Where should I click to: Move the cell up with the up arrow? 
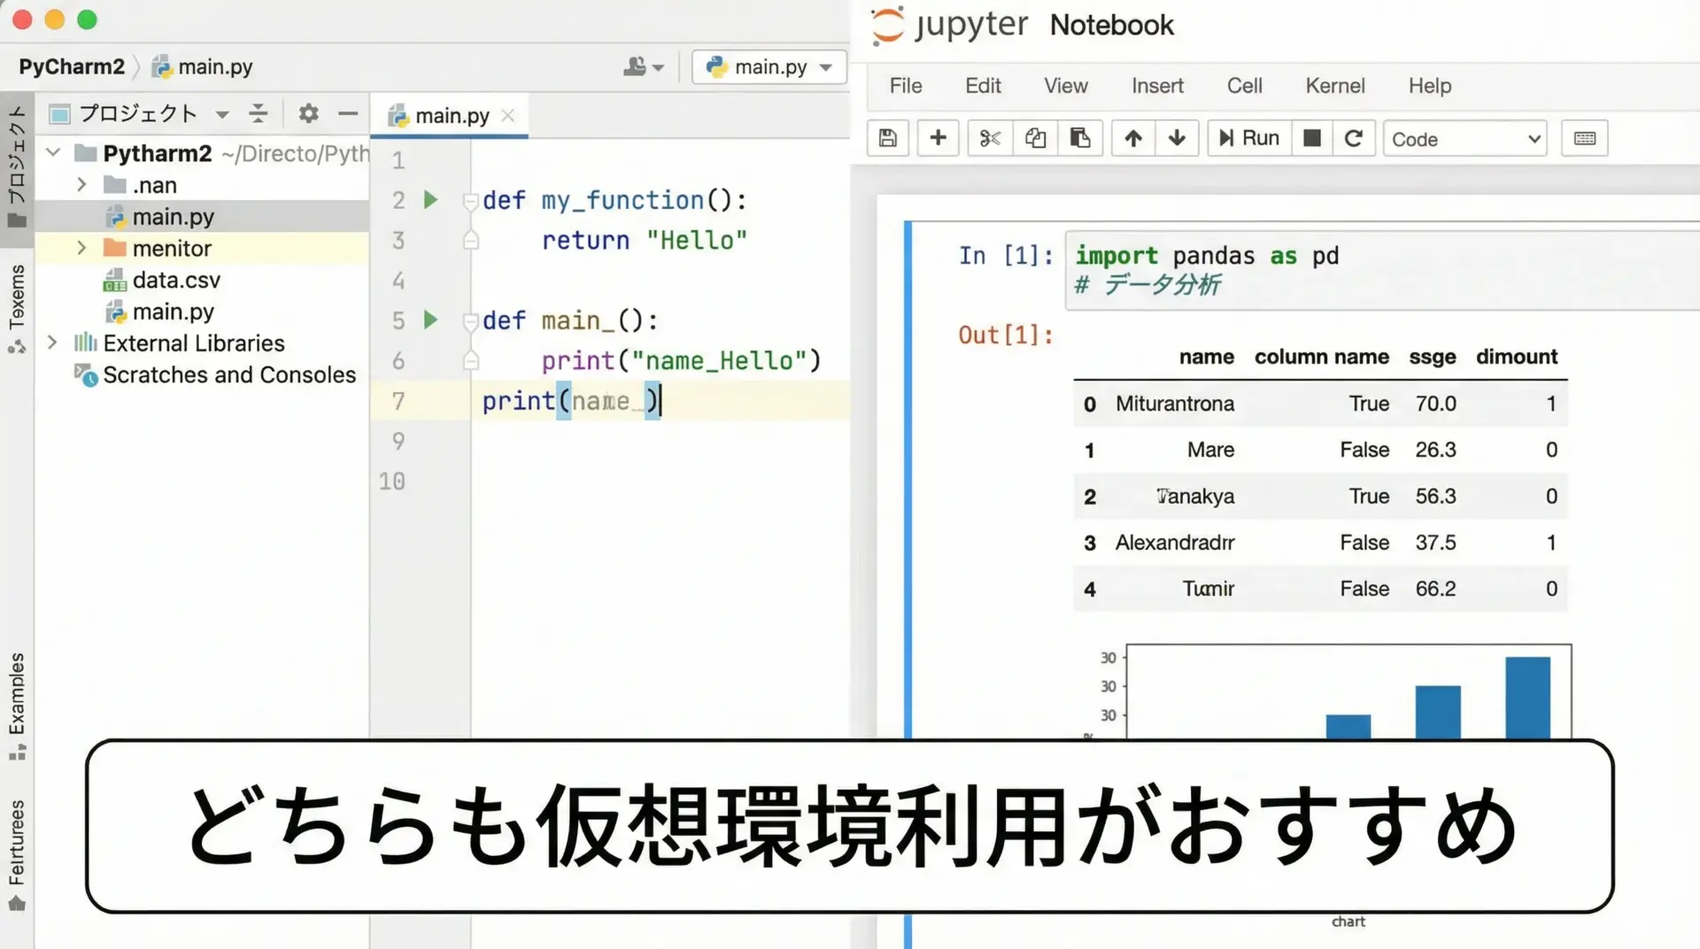point(1133,138)
